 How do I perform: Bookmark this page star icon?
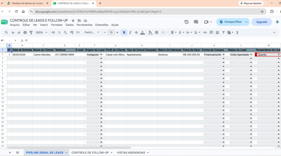point(262,12)
